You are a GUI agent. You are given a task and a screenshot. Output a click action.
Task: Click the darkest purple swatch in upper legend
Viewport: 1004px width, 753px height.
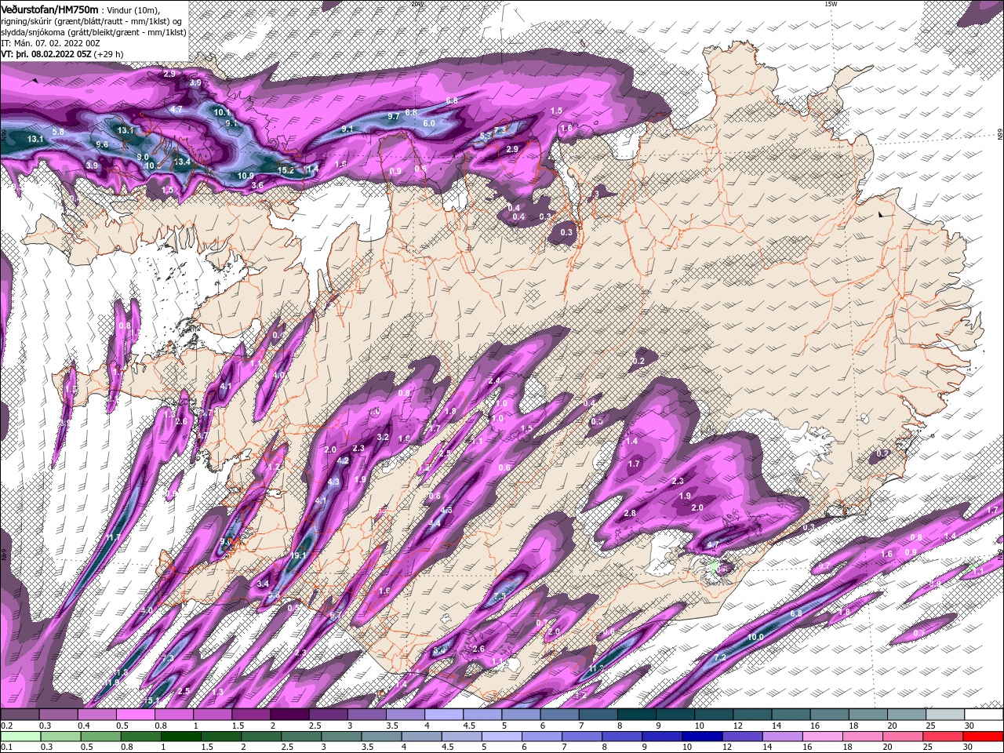click(289, 715)
